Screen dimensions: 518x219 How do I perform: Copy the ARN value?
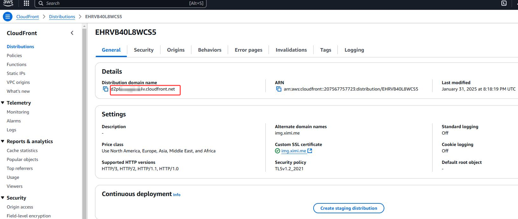279,89
